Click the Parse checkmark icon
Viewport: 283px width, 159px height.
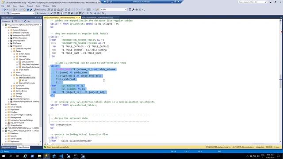coord(51,13)
